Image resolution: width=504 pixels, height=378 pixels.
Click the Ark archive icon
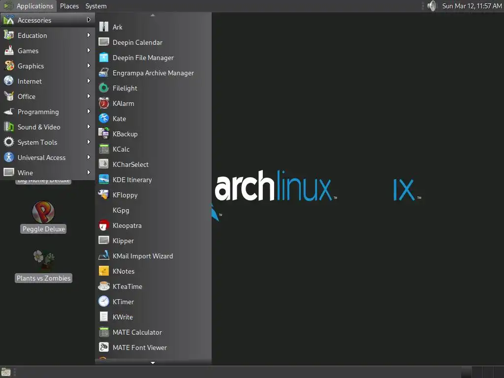[103, 27]
